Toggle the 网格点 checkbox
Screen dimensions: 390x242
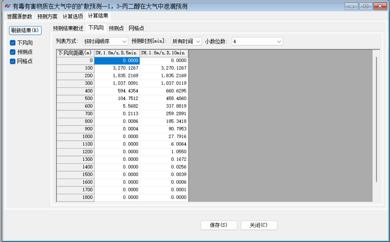point(13,61)
